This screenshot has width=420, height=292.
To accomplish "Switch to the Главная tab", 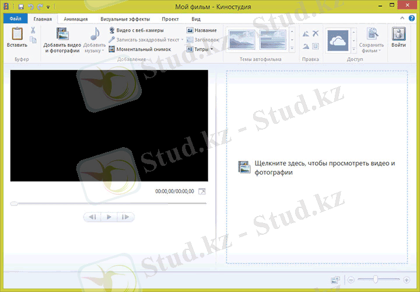I will (x=43, y=19).
